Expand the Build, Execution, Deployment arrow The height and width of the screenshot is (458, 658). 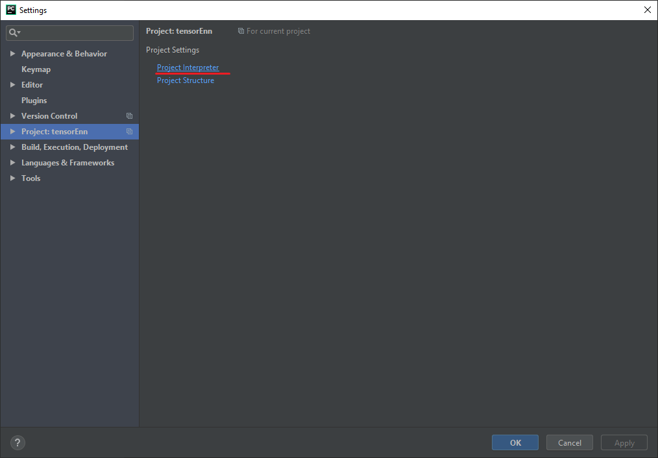pos(12,147)
